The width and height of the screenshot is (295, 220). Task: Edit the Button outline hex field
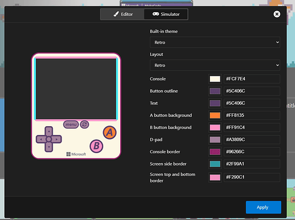pos(252,91)
